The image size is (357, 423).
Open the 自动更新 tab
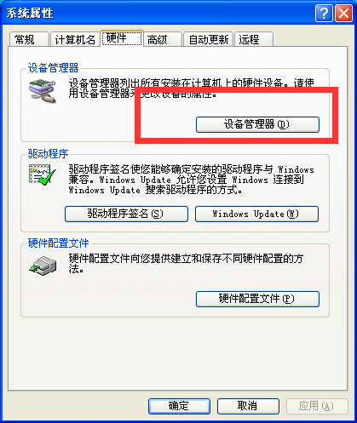pyautogui.click(x=209, y=39)
